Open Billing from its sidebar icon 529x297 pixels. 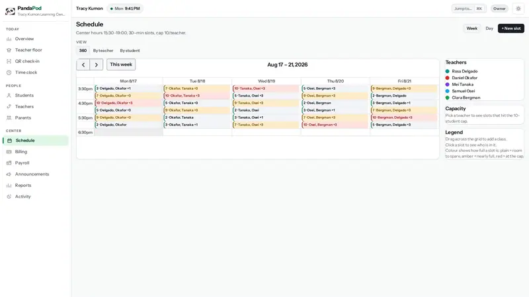click(x=9, y=152)
